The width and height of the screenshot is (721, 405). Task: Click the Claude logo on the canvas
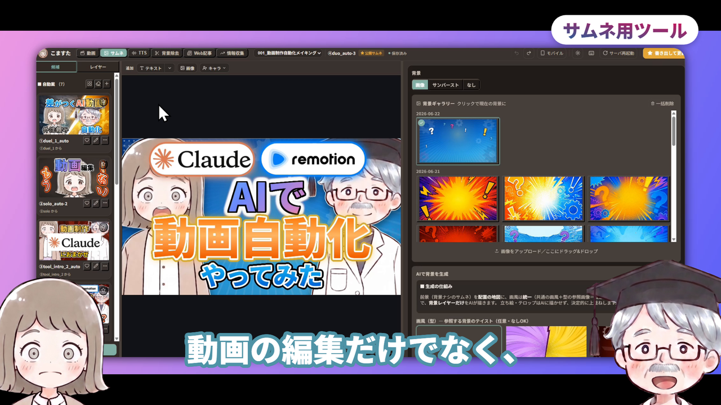coord(202,160)
